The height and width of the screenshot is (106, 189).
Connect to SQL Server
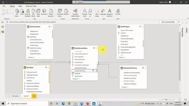(x=33, y=13)
